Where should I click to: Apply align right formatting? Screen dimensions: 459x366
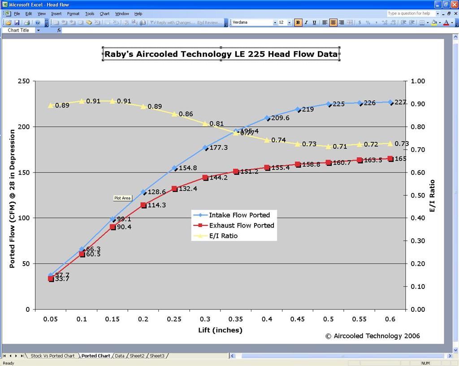point(342,22)
